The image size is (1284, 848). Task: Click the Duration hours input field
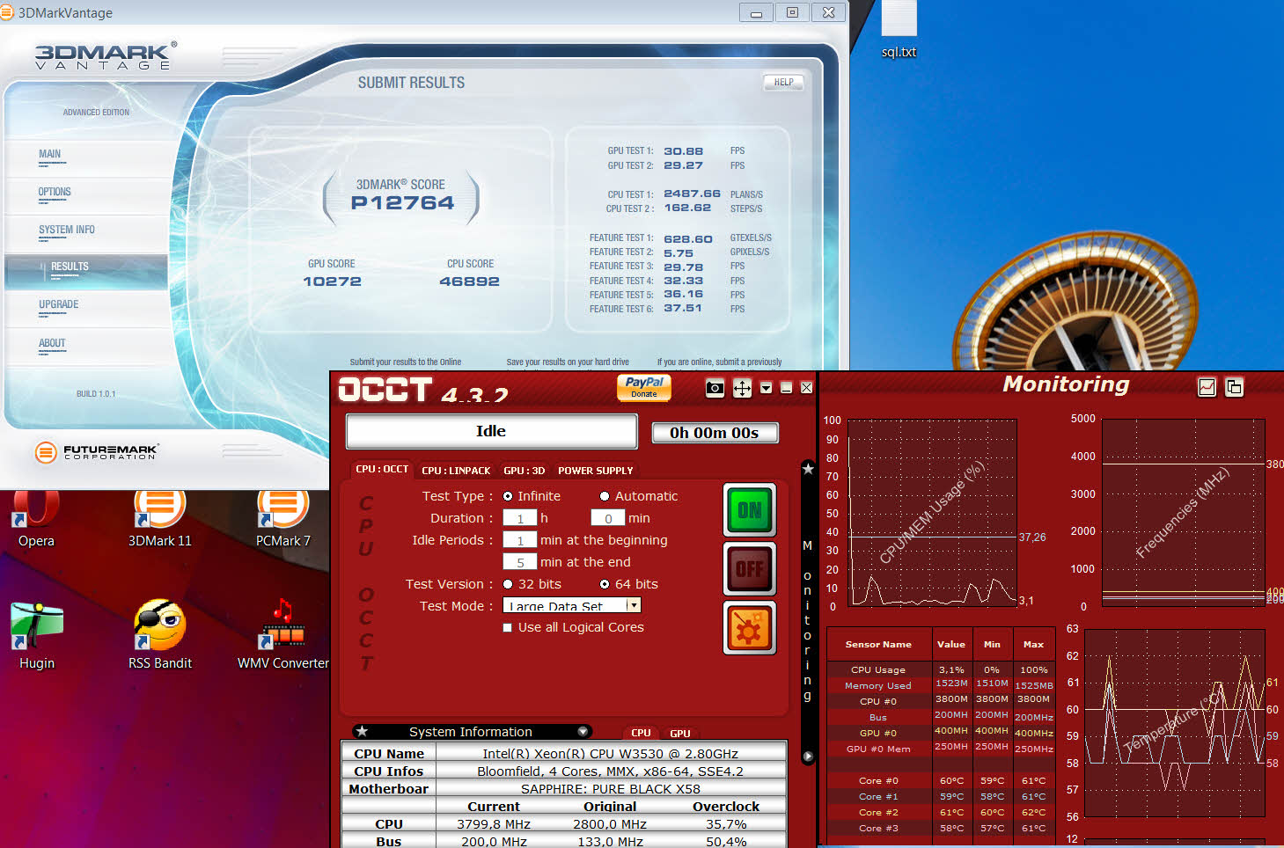tap(520, 518)
